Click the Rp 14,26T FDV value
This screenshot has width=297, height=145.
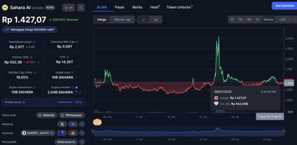point(65,62)
